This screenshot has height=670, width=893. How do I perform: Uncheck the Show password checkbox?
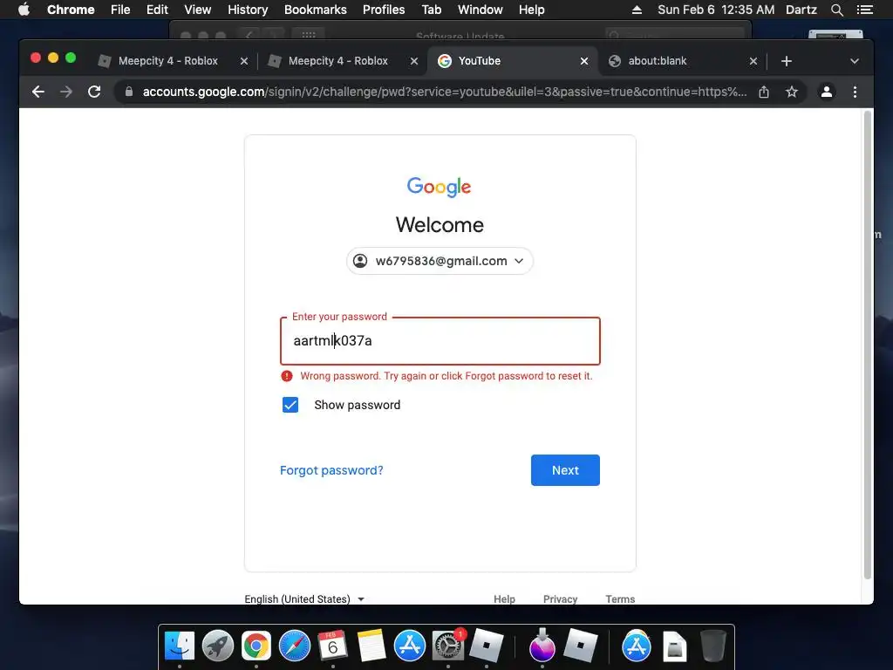tap(290, 405)
